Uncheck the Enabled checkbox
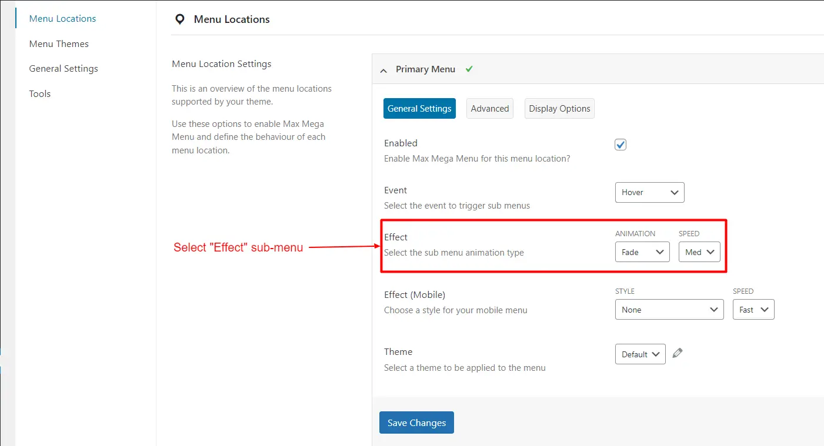 pos(620,145)
